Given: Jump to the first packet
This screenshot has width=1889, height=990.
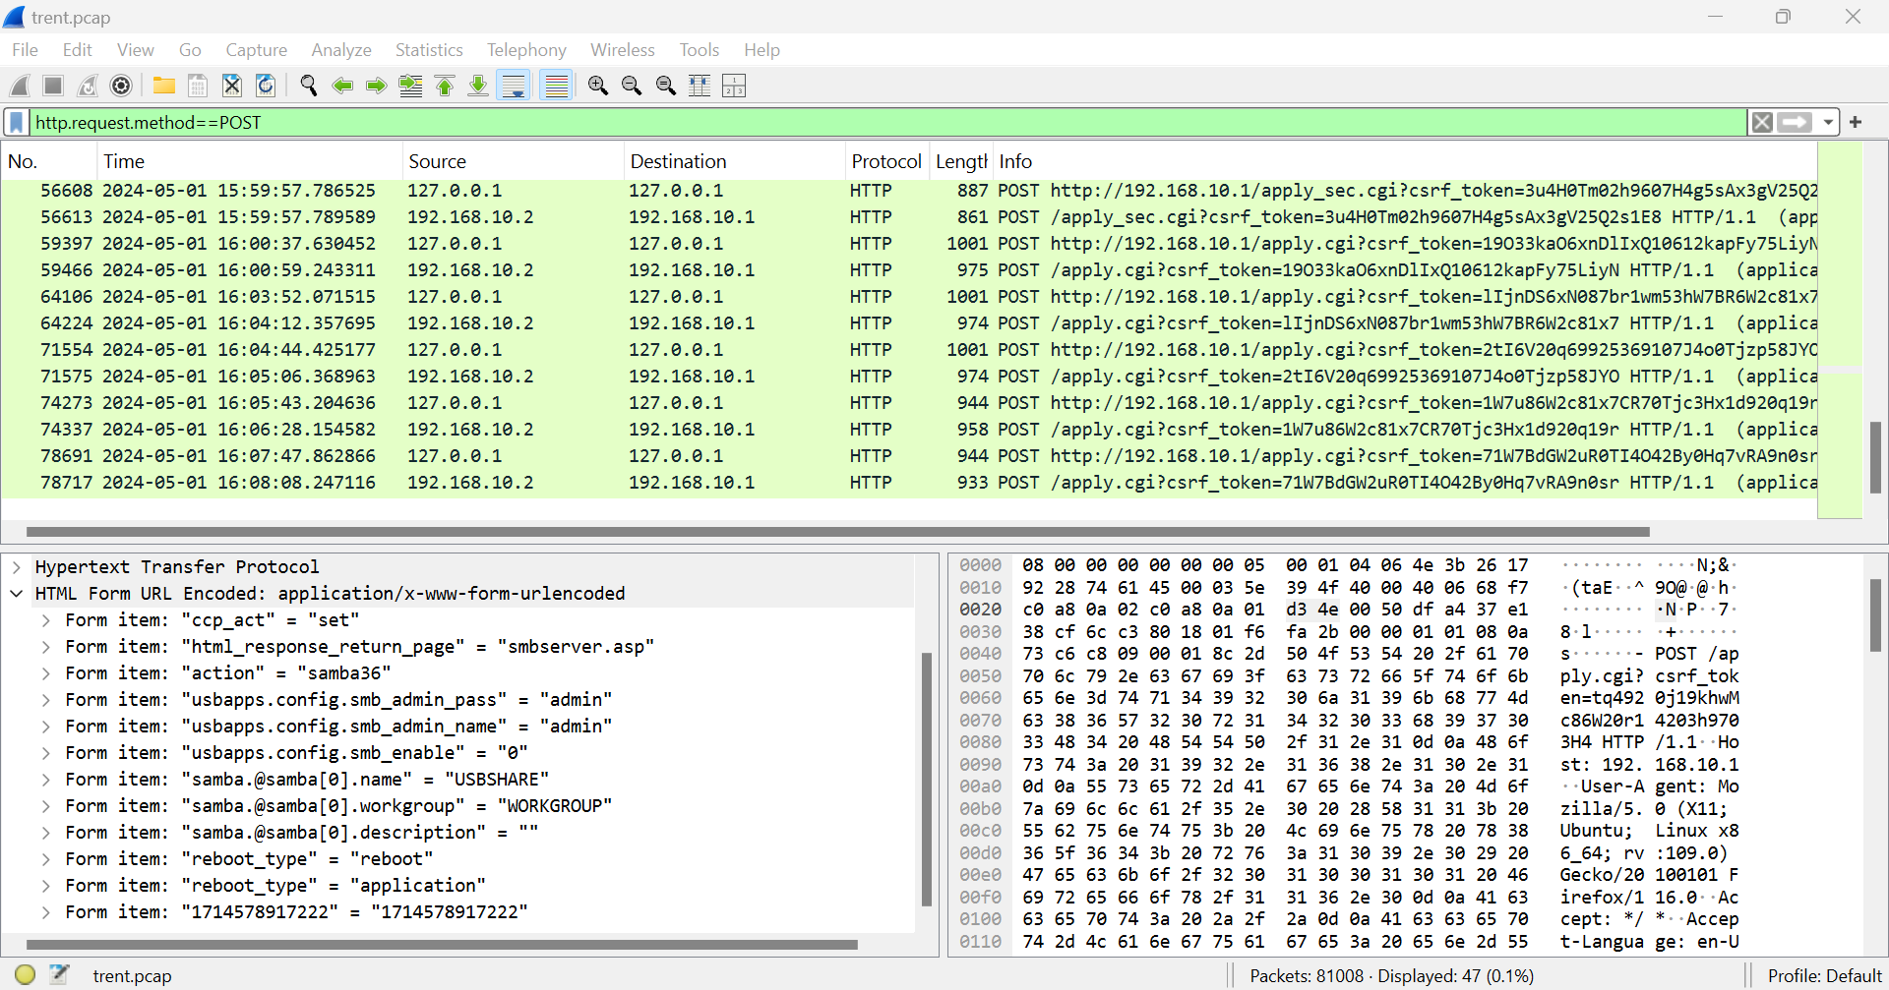Looking at the screenshot, I should coord(445,86).
